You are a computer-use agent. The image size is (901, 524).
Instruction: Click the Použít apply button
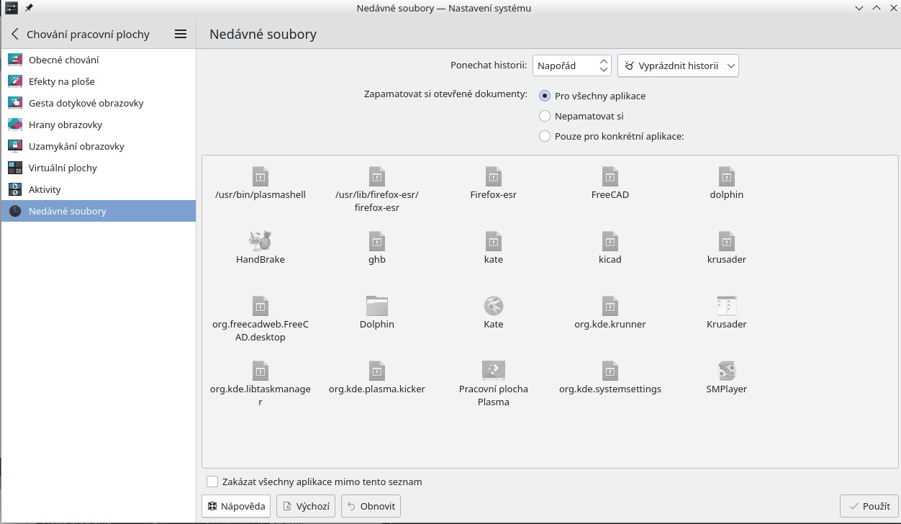(869, 506)
